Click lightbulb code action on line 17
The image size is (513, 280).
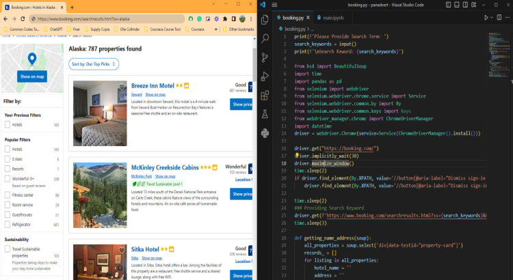point(297,155)
